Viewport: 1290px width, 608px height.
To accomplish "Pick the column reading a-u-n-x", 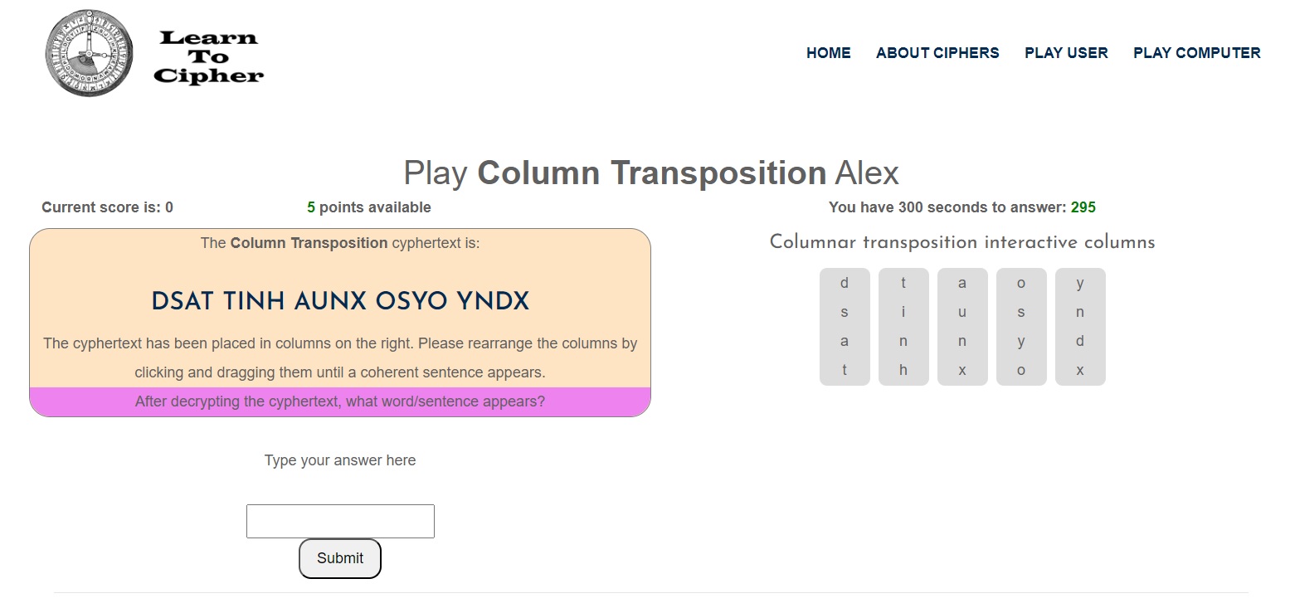I will click(x=962, y=327).
